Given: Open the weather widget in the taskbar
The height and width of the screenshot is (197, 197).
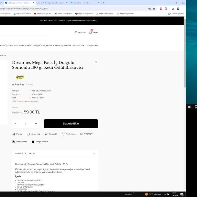Looking at the screenshot, I should [x=153, y=194].
